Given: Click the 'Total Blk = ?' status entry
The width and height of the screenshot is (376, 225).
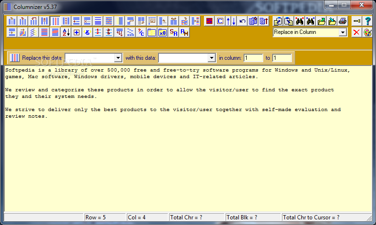Looking at the screenshot, I should point(253,217).
